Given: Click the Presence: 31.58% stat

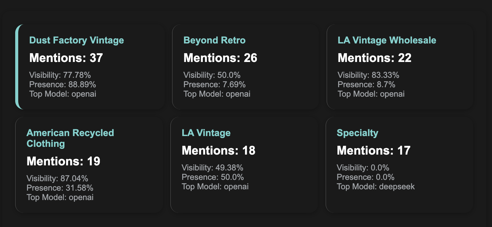Looking at the screenshot, I should [x=60, y=188].
